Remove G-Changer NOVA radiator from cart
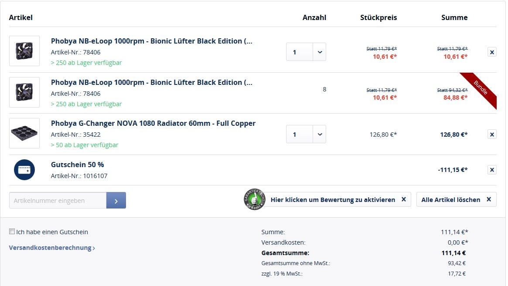 pos(492,135)
